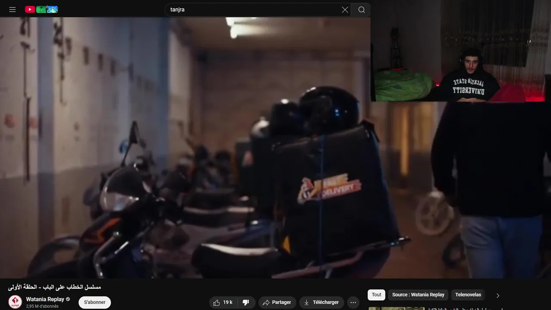Show more filter chips with arrow

point(498,295)
